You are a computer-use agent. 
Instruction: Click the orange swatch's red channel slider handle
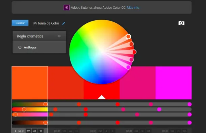46,104
